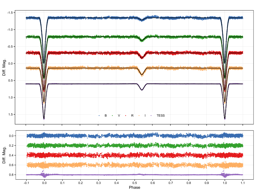
Task: Click the 0.1 tick on the Phase axis
Action: click(x=62, y=183)
